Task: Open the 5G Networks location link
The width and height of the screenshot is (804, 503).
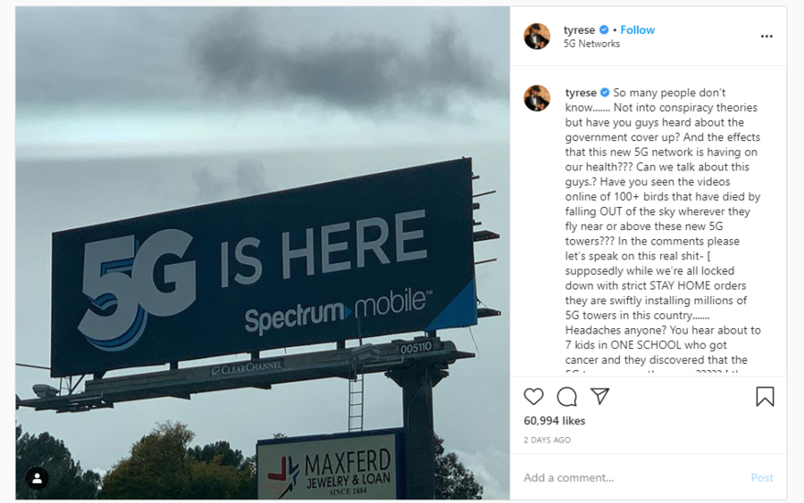Action: tap(591, 44)
